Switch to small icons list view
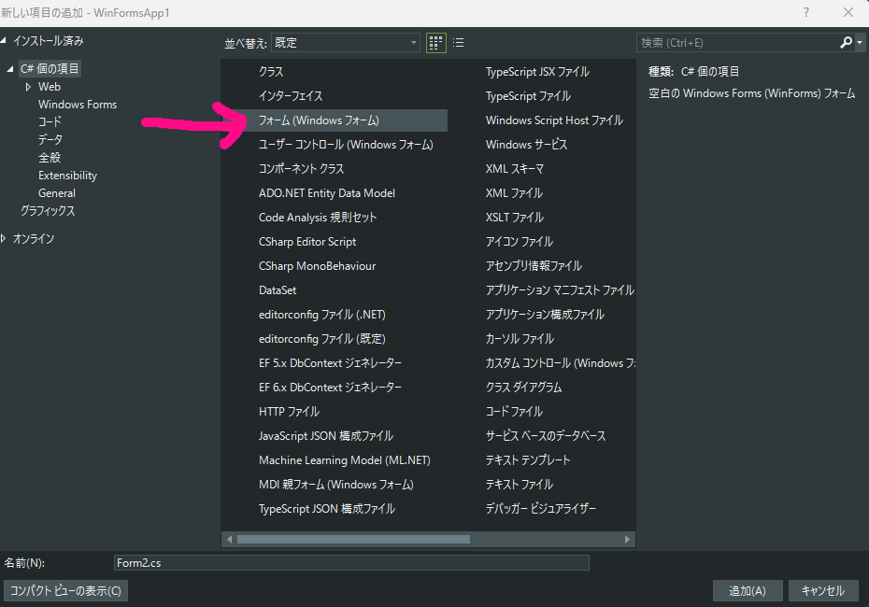 (459, 43)
